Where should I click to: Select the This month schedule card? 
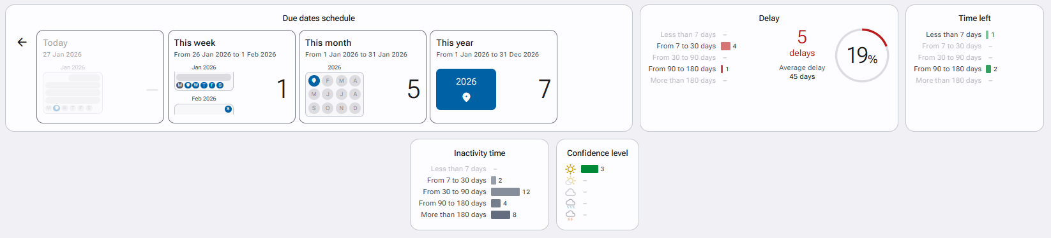tap(363, 76)
